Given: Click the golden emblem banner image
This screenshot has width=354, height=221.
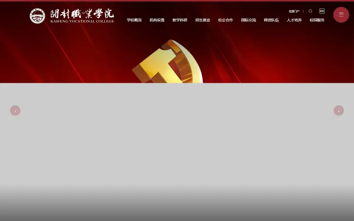Looking at the screenshot, I should click(x=167, y=62).
